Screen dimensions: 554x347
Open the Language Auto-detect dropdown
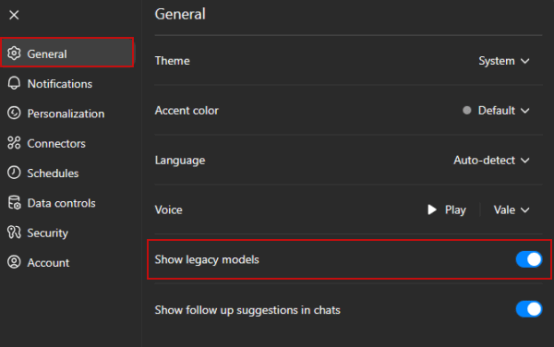coord(491,161)
